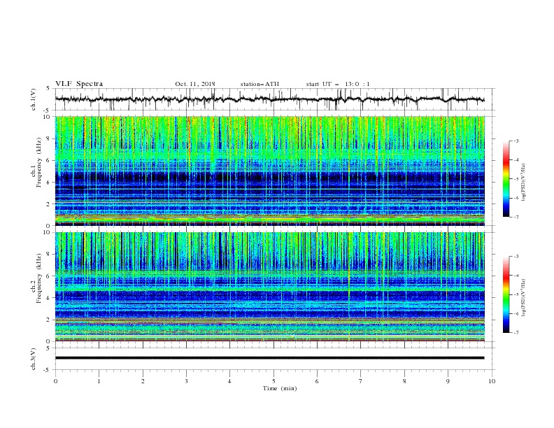Click the ch.1(V) axis label
This screenshot has height=428, width=554.
point(34,99)
